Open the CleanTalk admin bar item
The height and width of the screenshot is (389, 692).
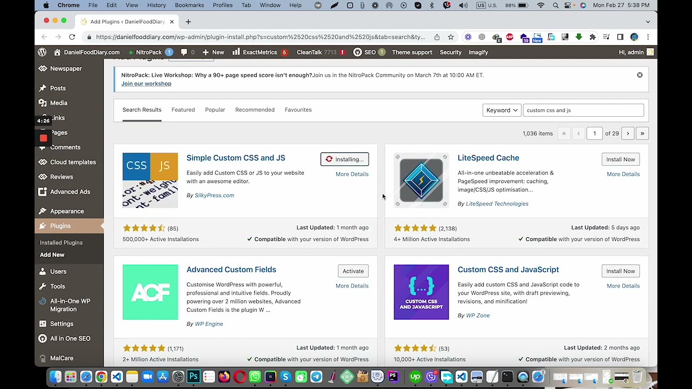[320, 52]
